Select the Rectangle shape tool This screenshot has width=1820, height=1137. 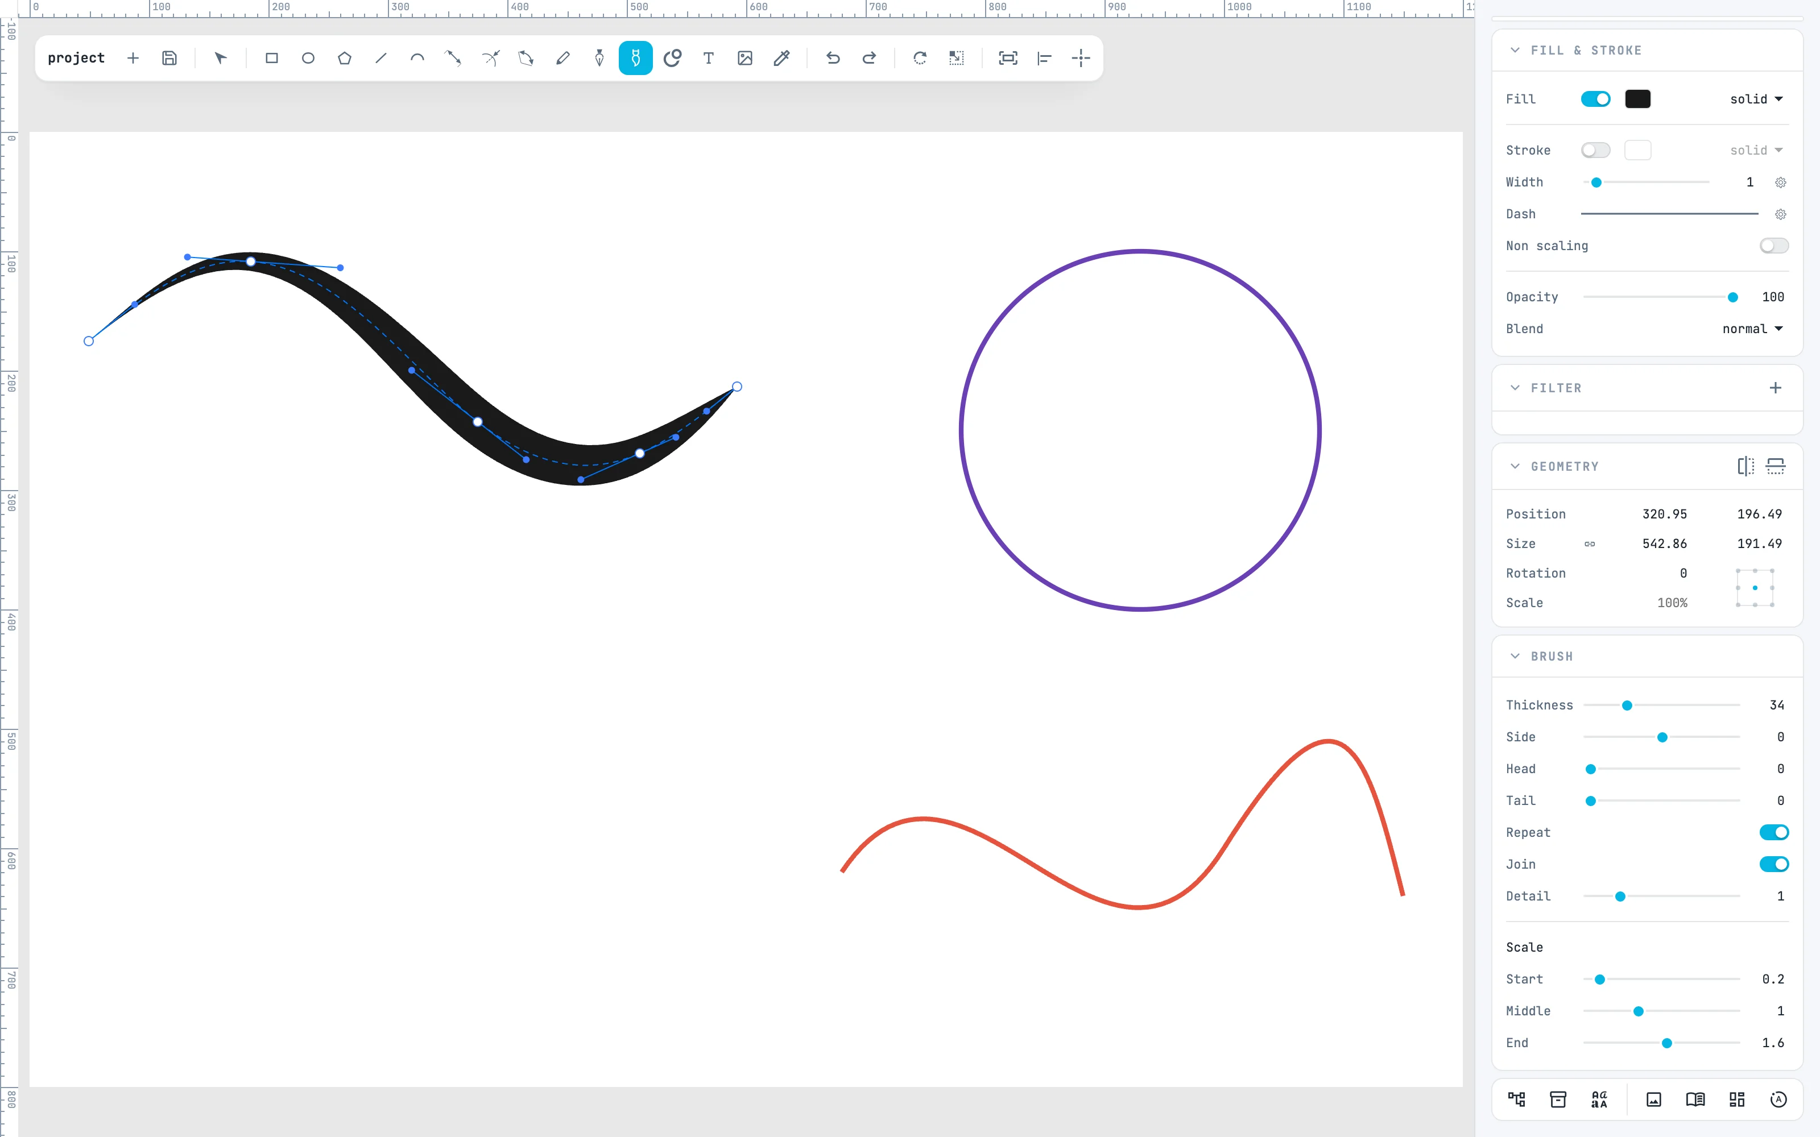[271, 58]
